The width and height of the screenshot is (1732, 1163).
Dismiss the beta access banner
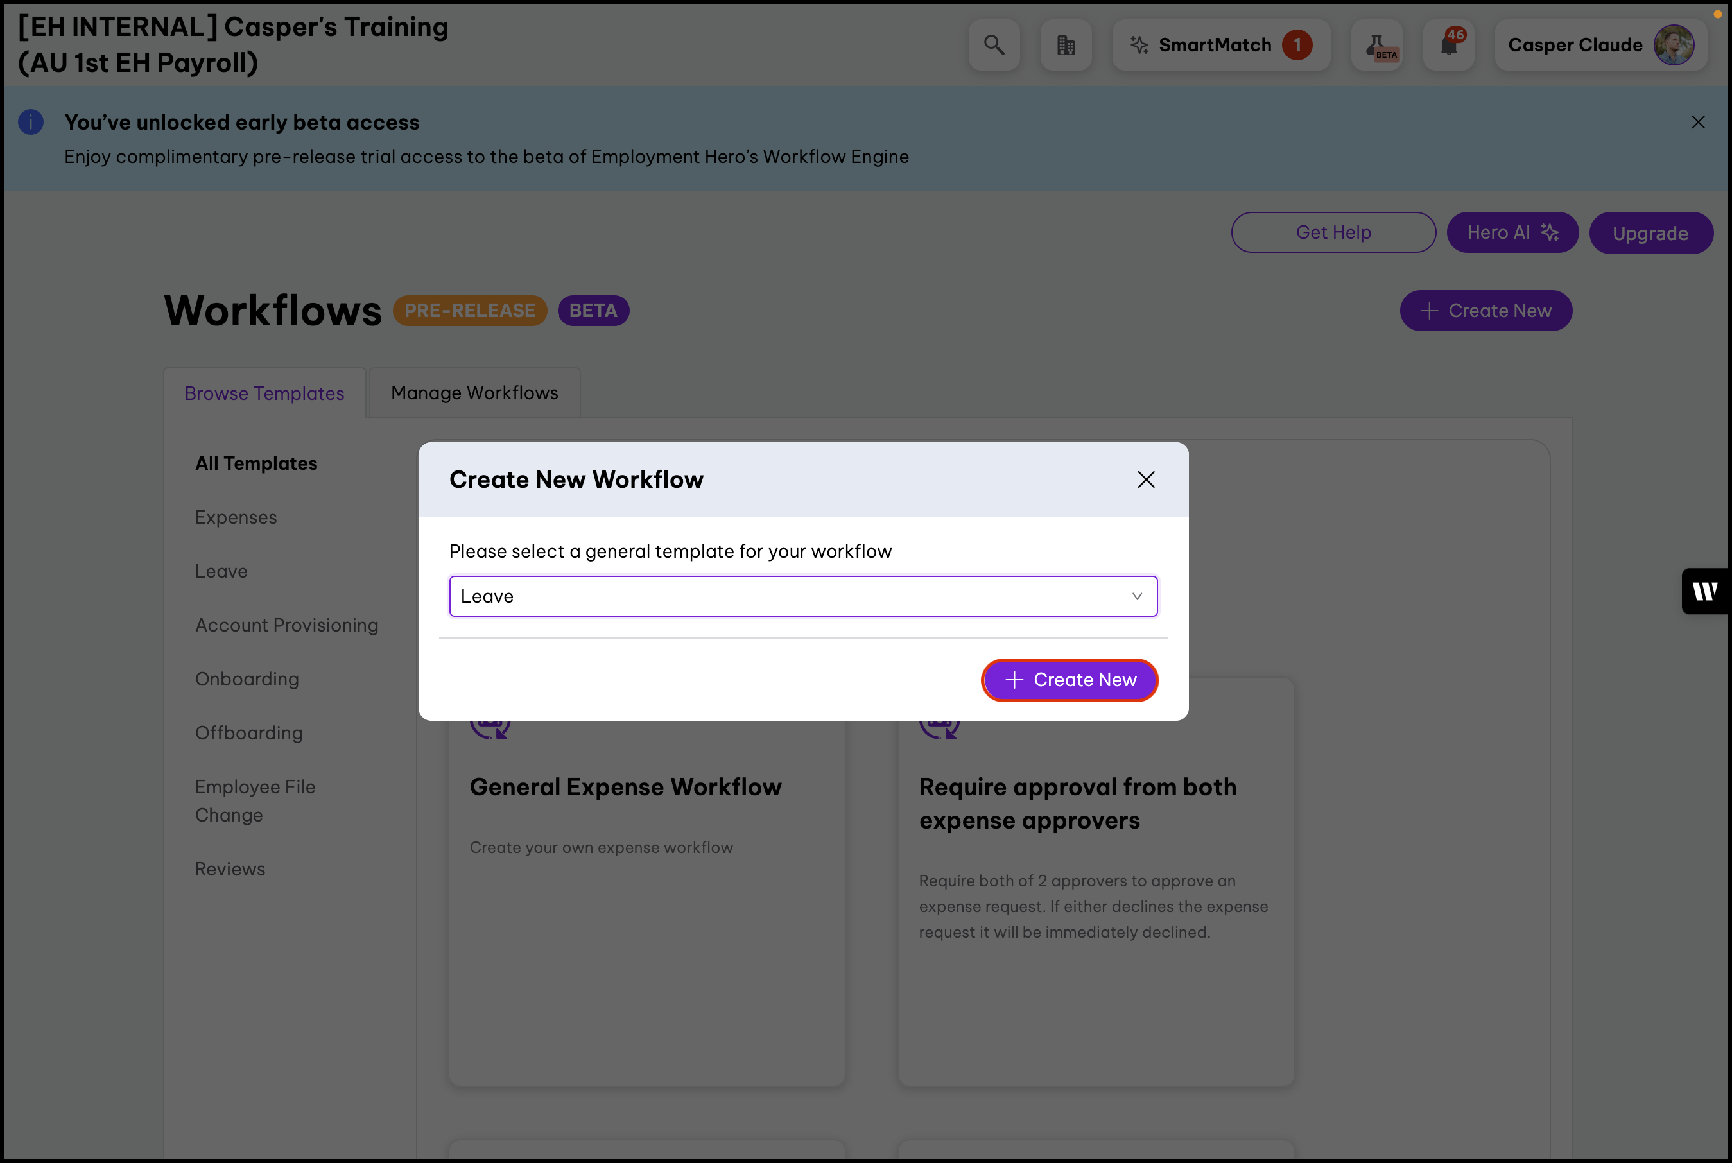point(1698,123)
